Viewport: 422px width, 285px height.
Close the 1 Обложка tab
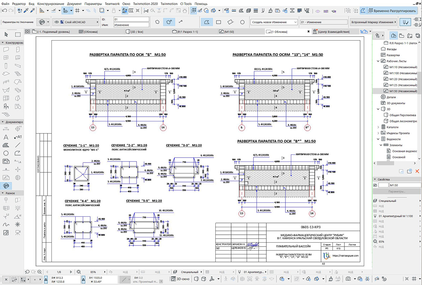[308, 32]
